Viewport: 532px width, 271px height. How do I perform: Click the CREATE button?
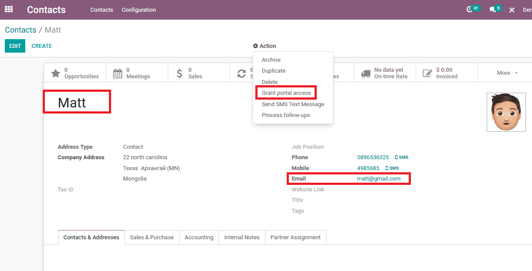(x=42, y=46)
